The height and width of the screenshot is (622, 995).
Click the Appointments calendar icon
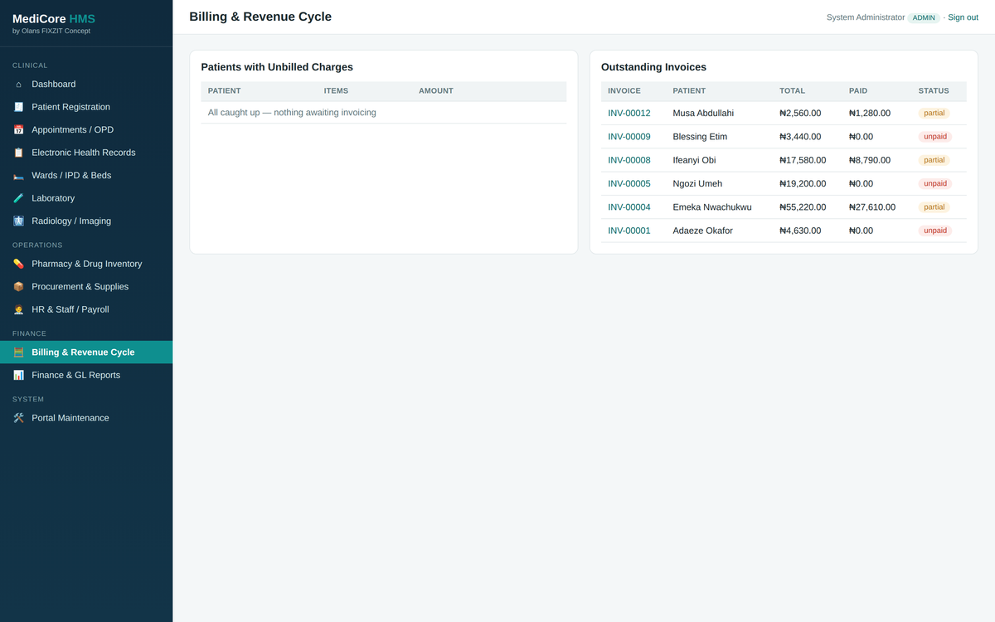point(18,129)
